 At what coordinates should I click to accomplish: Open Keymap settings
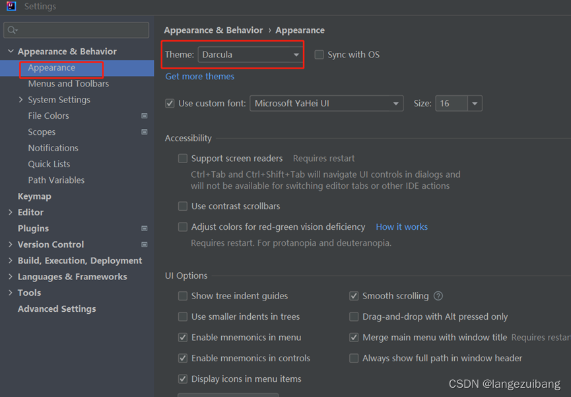click(34, 196)
